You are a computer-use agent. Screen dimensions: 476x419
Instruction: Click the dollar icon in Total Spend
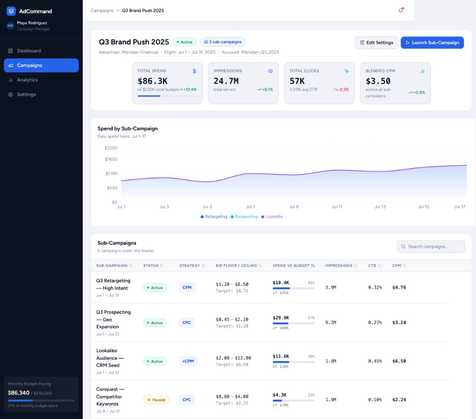(194, 71)
